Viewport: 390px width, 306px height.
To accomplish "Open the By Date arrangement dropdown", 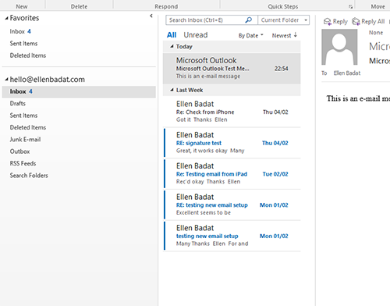I will click(251, 35).
